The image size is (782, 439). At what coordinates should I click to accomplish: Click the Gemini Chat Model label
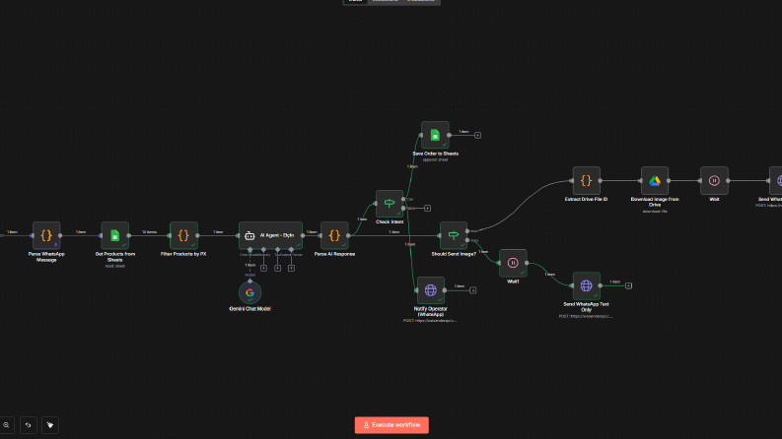249,309
